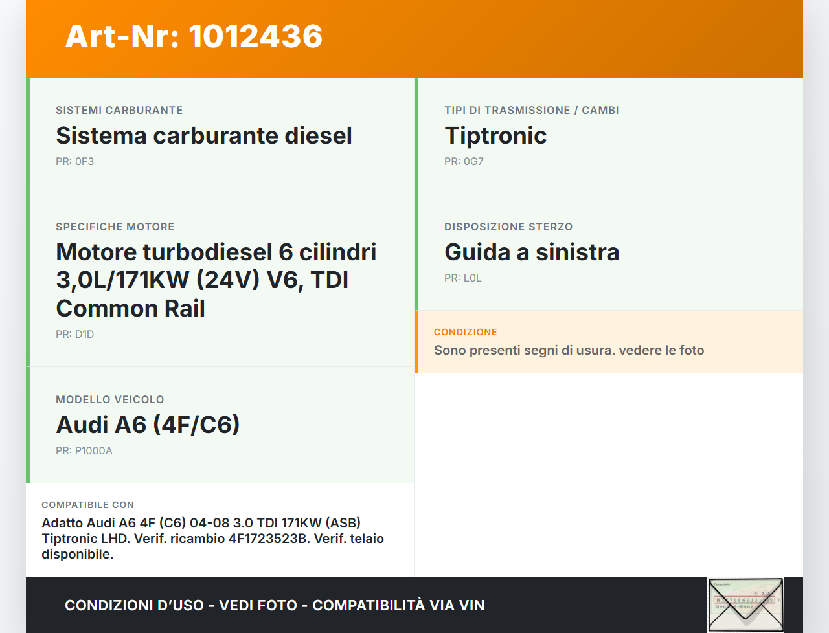Screen dimensions: 829x633
Task: Select the PR: D1D code label
Action: click(74, 334)
